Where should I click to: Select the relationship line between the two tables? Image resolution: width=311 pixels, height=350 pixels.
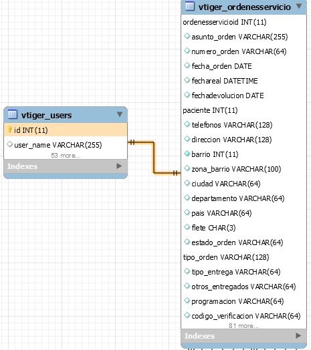tap(154, 157)
